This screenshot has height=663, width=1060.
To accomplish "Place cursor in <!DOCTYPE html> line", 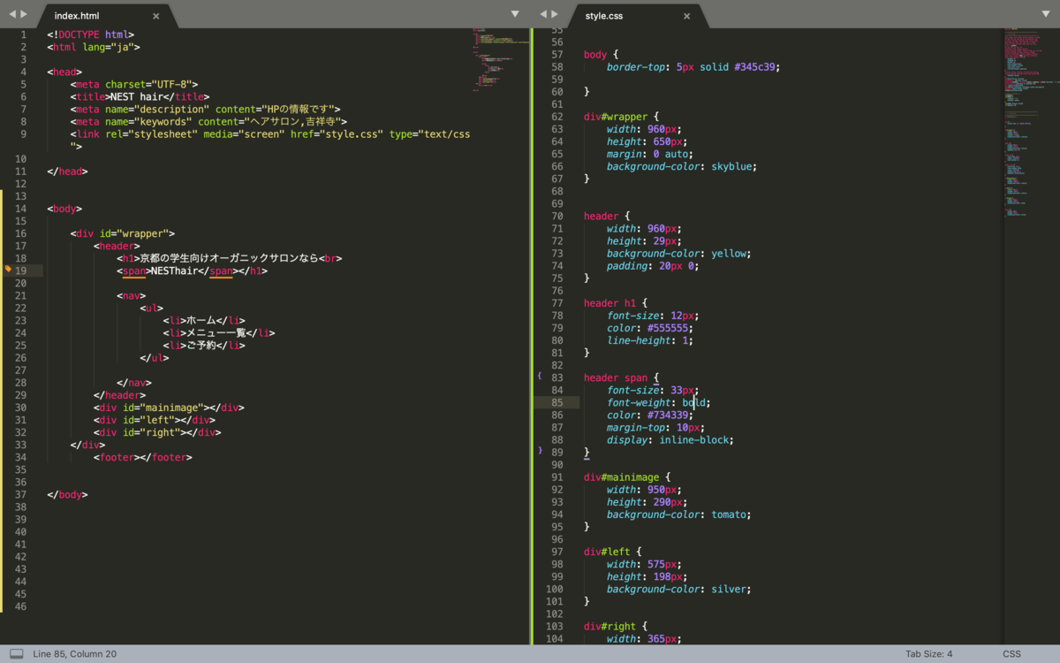I will click(91, 34).
